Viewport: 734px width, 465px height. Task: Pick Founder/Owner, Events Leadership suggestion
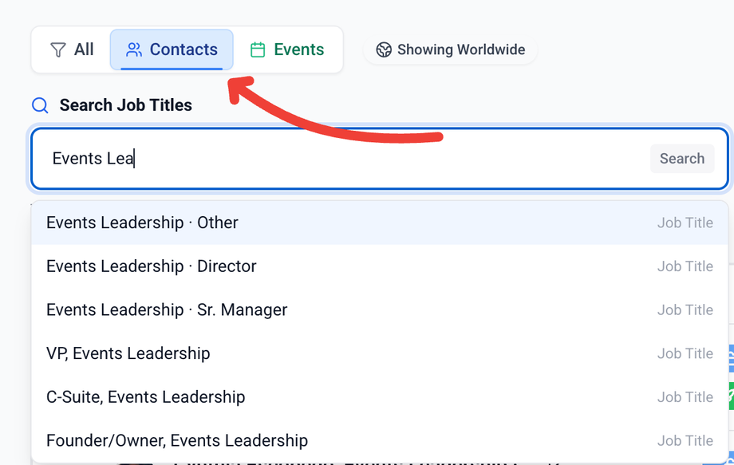click(x=177, y=440)
